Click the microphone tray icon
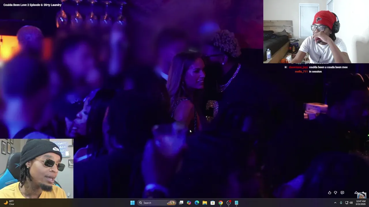Viewport: 369px width, 207px height. (x=341, y=203)
